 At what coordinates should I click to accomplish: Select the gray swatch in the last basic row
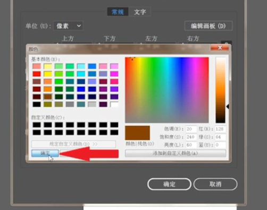coord(70,104)
